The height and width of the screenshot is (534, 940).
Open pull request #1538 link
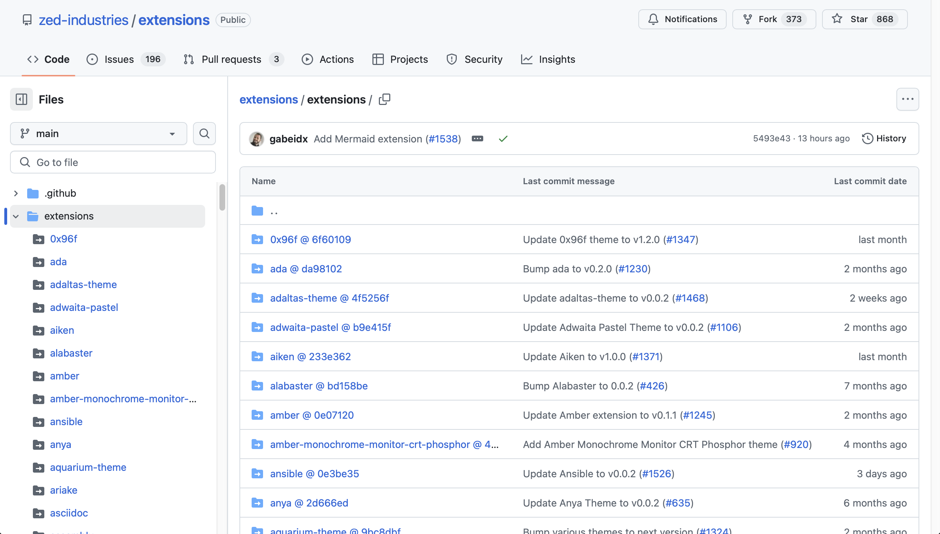pyautogui.click(x=443, y=138)
